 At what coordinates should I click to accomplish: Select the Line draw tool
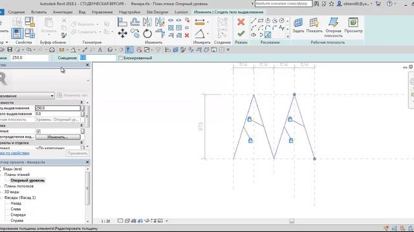(x=254, y=21)
